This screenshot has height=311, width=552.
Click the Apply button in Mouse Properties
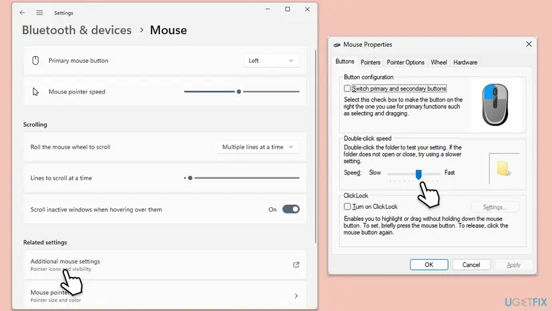click(513, 265)
